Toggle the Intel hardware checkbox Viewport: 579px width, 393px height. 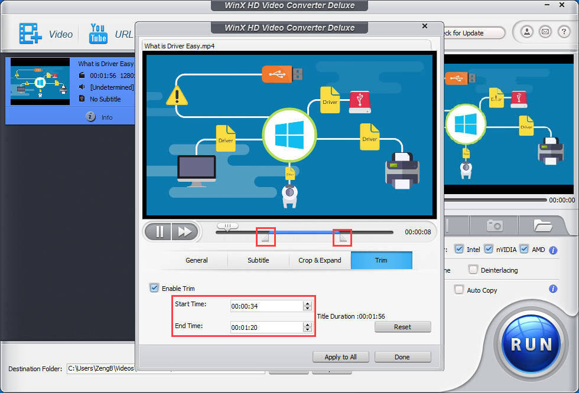(458, 249)
